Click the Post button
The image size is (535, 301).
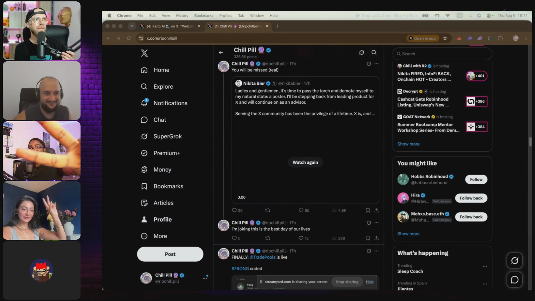point(170,254)
